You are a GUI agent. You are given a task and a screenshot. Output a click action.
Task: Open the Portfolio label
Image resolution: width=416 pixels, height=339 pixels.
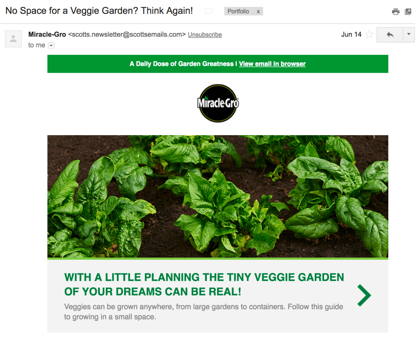[238, 11]
